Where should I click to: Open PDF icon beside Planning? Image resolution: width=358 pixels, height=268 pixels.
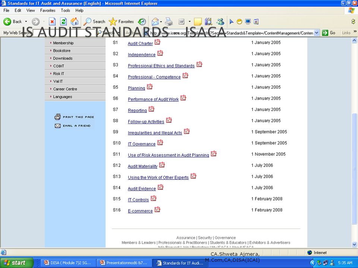click(x=150, y=87)
